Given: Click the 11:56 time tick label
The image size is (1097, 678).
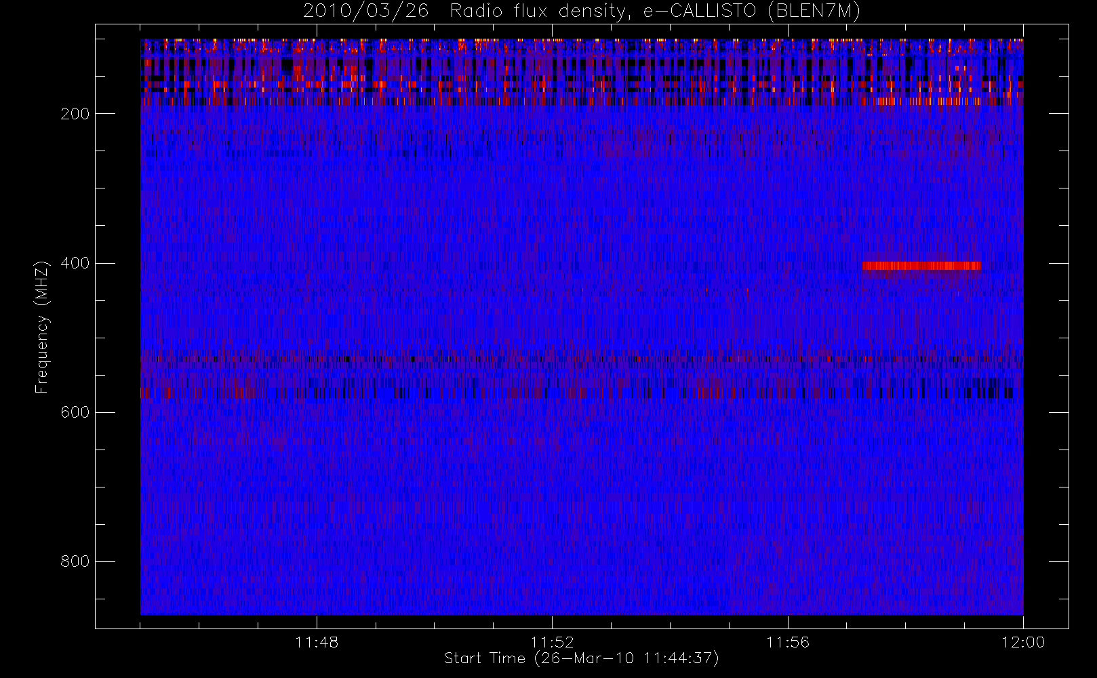Looking at the screenshot, I should click(788, 642).
